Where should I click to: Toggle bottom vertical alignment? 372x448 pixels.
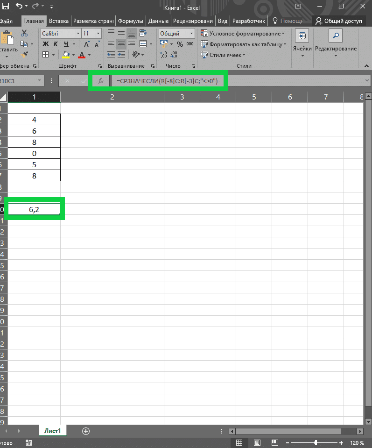coord(132,34)
